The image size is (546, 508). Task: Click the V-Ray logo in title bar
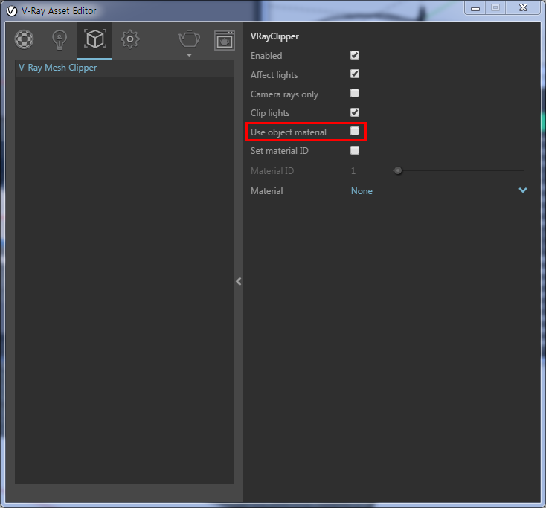pyautogui.click(x=12, y=11)
